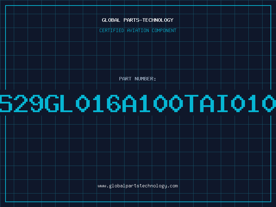This screenshot has width=276, height=207.
Task: Select the CERTIFIED AVIATION COMPONENT subtitle
Action: click(138, 30)
